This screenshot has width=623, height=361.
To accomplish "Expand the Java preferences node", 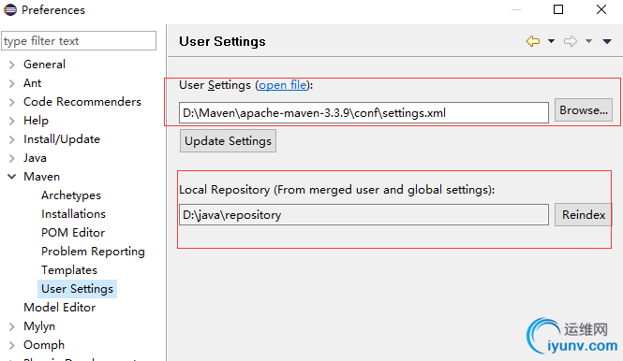I will [x=12, y=158].
